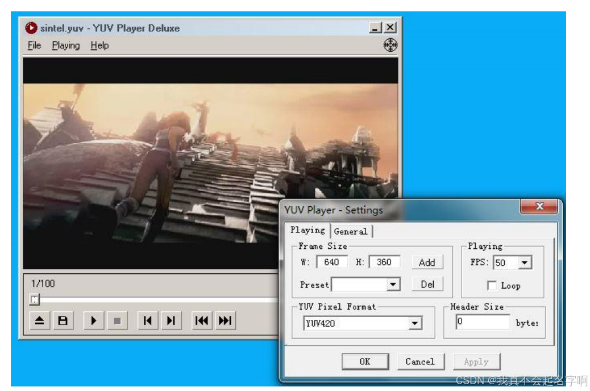Image resolution: width=590 pixels, height=391 pixels.
Task: Switch to the Playing tab in Settings
Action: coord(308,230)
